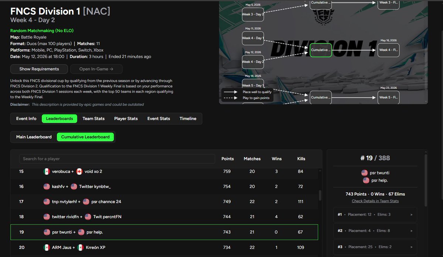Click the Mexico flag beside ARM Jaus
The height and width of the screenshot is (257, 443).
coord(47,247)
